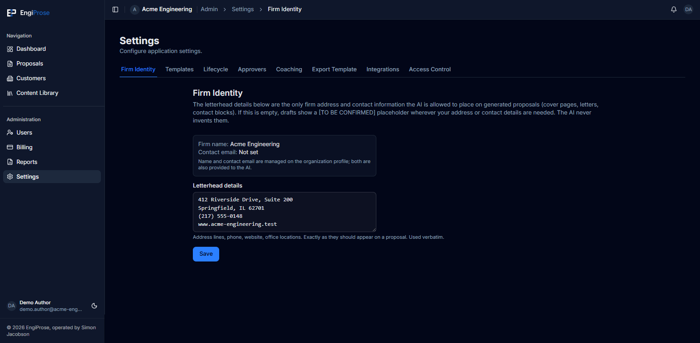Select the Firm Identity tab
This screenshot has height=343, width=700.
coord(138,69)
